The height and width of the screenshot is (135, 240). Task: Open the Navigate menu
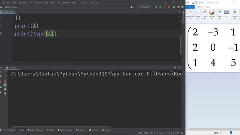pyautogui.click(x=22, y=3)
